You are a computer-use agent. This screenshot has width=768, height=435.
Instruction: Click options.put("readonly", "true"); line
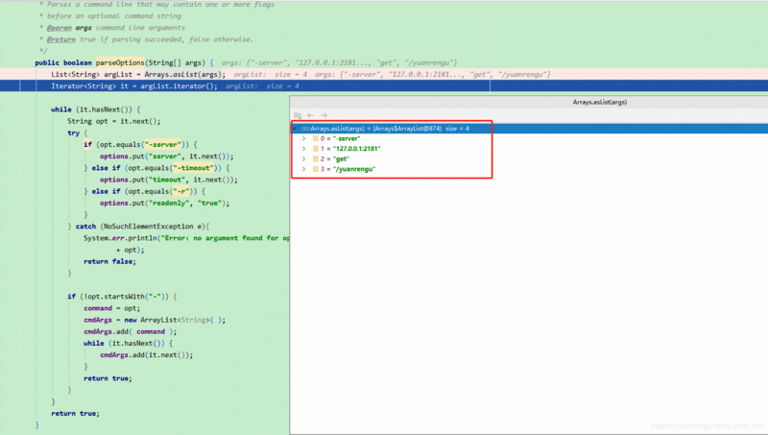[164, 204]
